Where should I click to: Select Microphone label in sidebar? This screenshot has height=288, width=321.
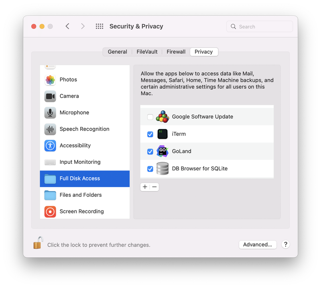pyautogui.click(x=74, y=112)
